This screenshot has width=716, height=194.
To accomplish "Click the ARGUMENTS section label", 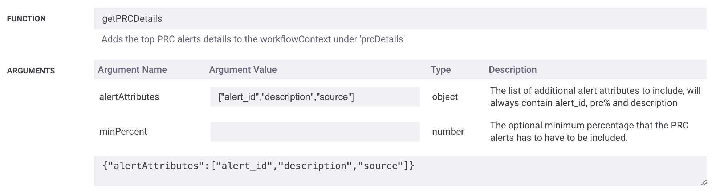I will pyautogui.click(x=31, y=71).
